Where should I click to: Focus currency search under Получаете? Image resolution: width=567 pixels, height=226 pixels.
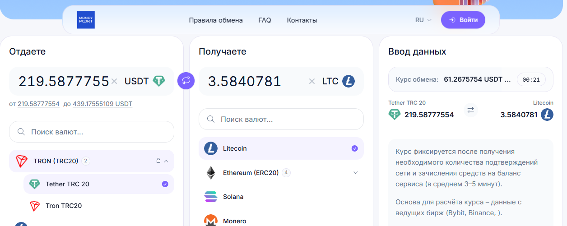tap(281, 119)
